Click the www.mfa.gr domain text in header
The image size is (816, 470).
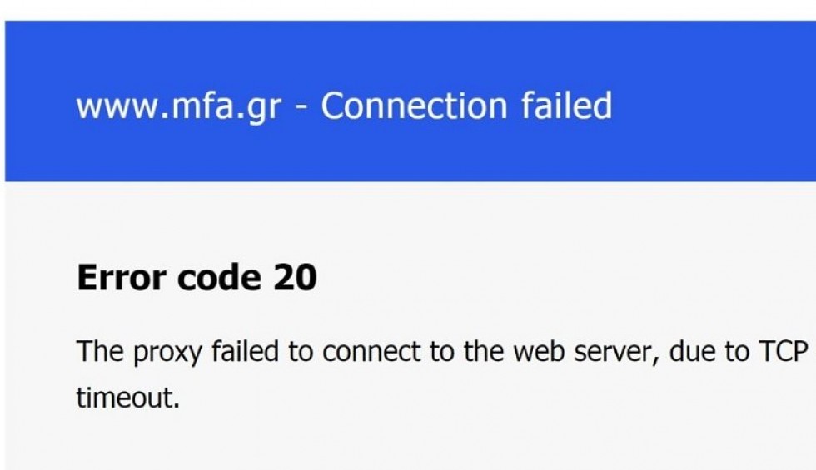(179, 106)
